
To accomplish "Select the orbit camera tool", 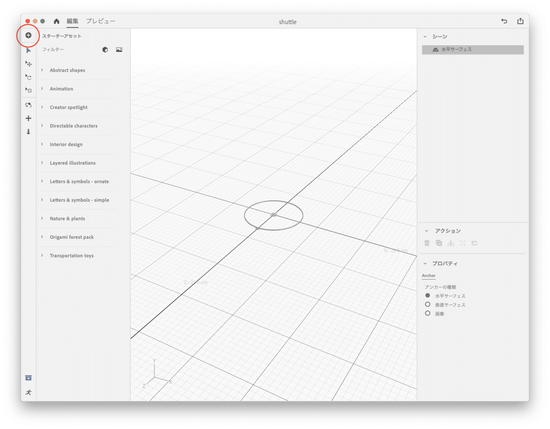I will tap(28, 105).
